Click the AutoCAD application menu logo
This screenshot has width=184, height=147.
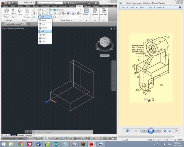3,3
